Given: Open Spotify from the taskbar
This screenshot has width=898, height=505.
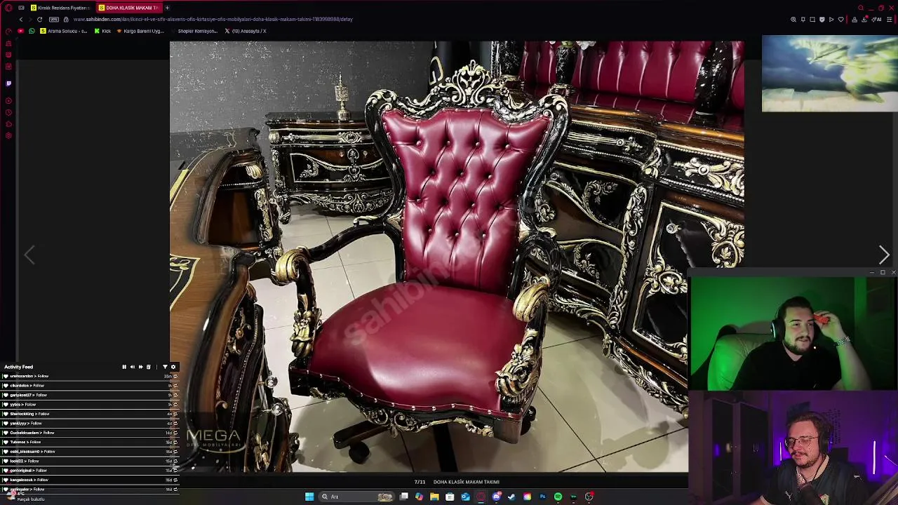Looking at the screenshot, I should [558, 497].
